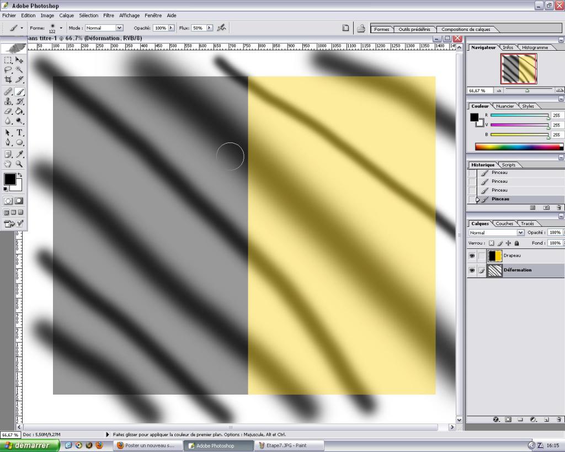565x452 pixels.
Task: Toggle lock all for layer
Action: [516, 243]
